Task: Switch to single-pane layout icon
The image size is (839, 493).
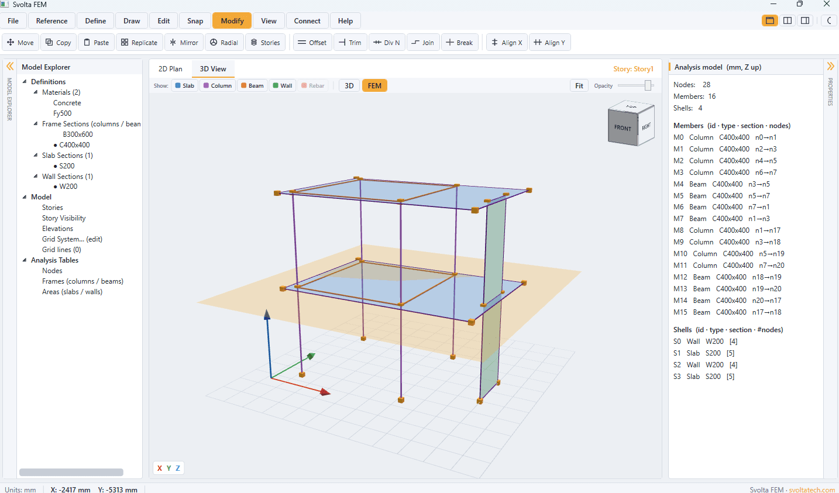Action: click(770, 20)
